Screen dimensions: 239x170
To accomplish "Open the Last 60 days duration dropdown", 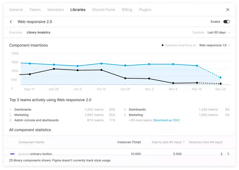I will coord(218,32).
